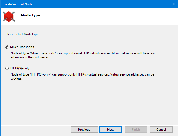Choose the HTTP(S)-only radio option
The width and height of the screenshot is (178, 136).
click(7, 68)
